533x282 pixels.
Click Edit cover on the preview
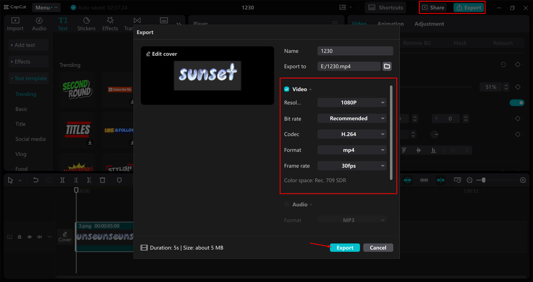point(162,54)
